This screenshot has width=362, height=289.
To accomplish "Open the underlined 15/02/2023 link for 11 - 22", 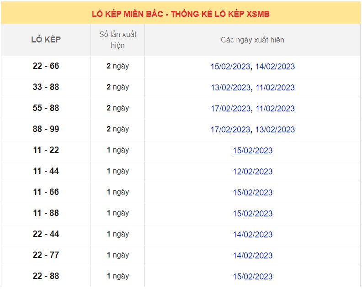I will tap(252, 151).
